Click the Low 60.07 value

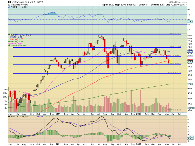click(x=132, y=5)
